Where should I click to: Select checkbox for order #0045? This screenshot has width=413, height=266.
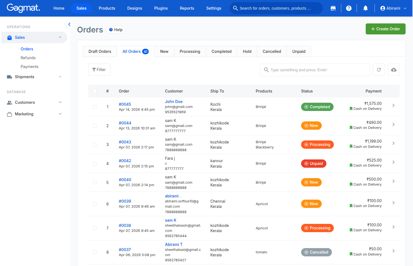(95, 107)
